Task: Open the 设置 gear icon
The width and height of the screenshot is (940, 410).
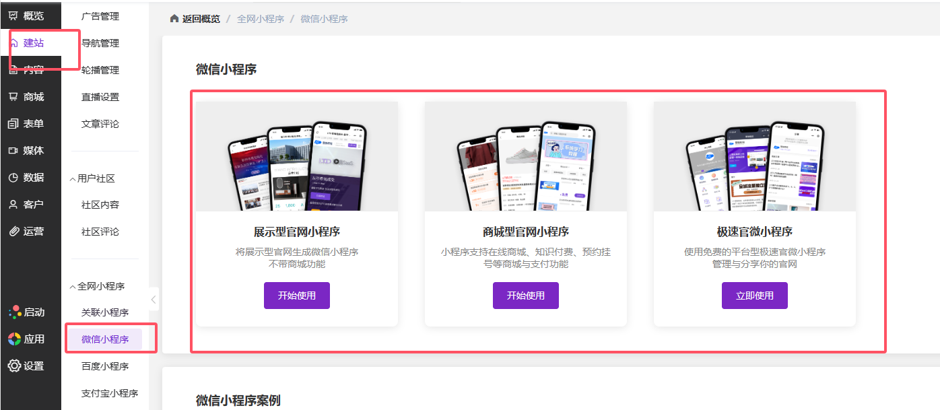Action: pyautogui.click(x=14, y=366)
